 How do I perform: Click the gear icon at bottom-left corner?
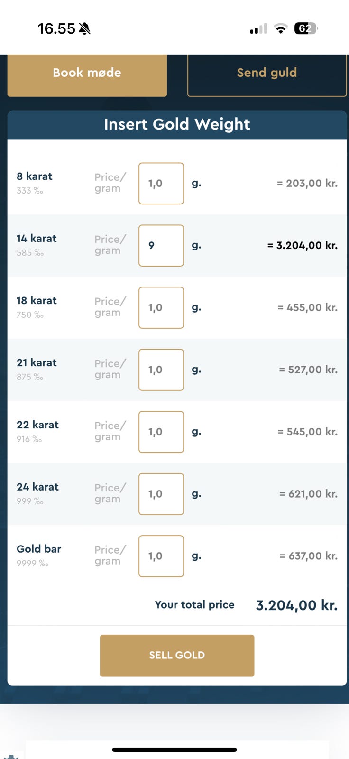pyautogui.click(x=10, y=756)
